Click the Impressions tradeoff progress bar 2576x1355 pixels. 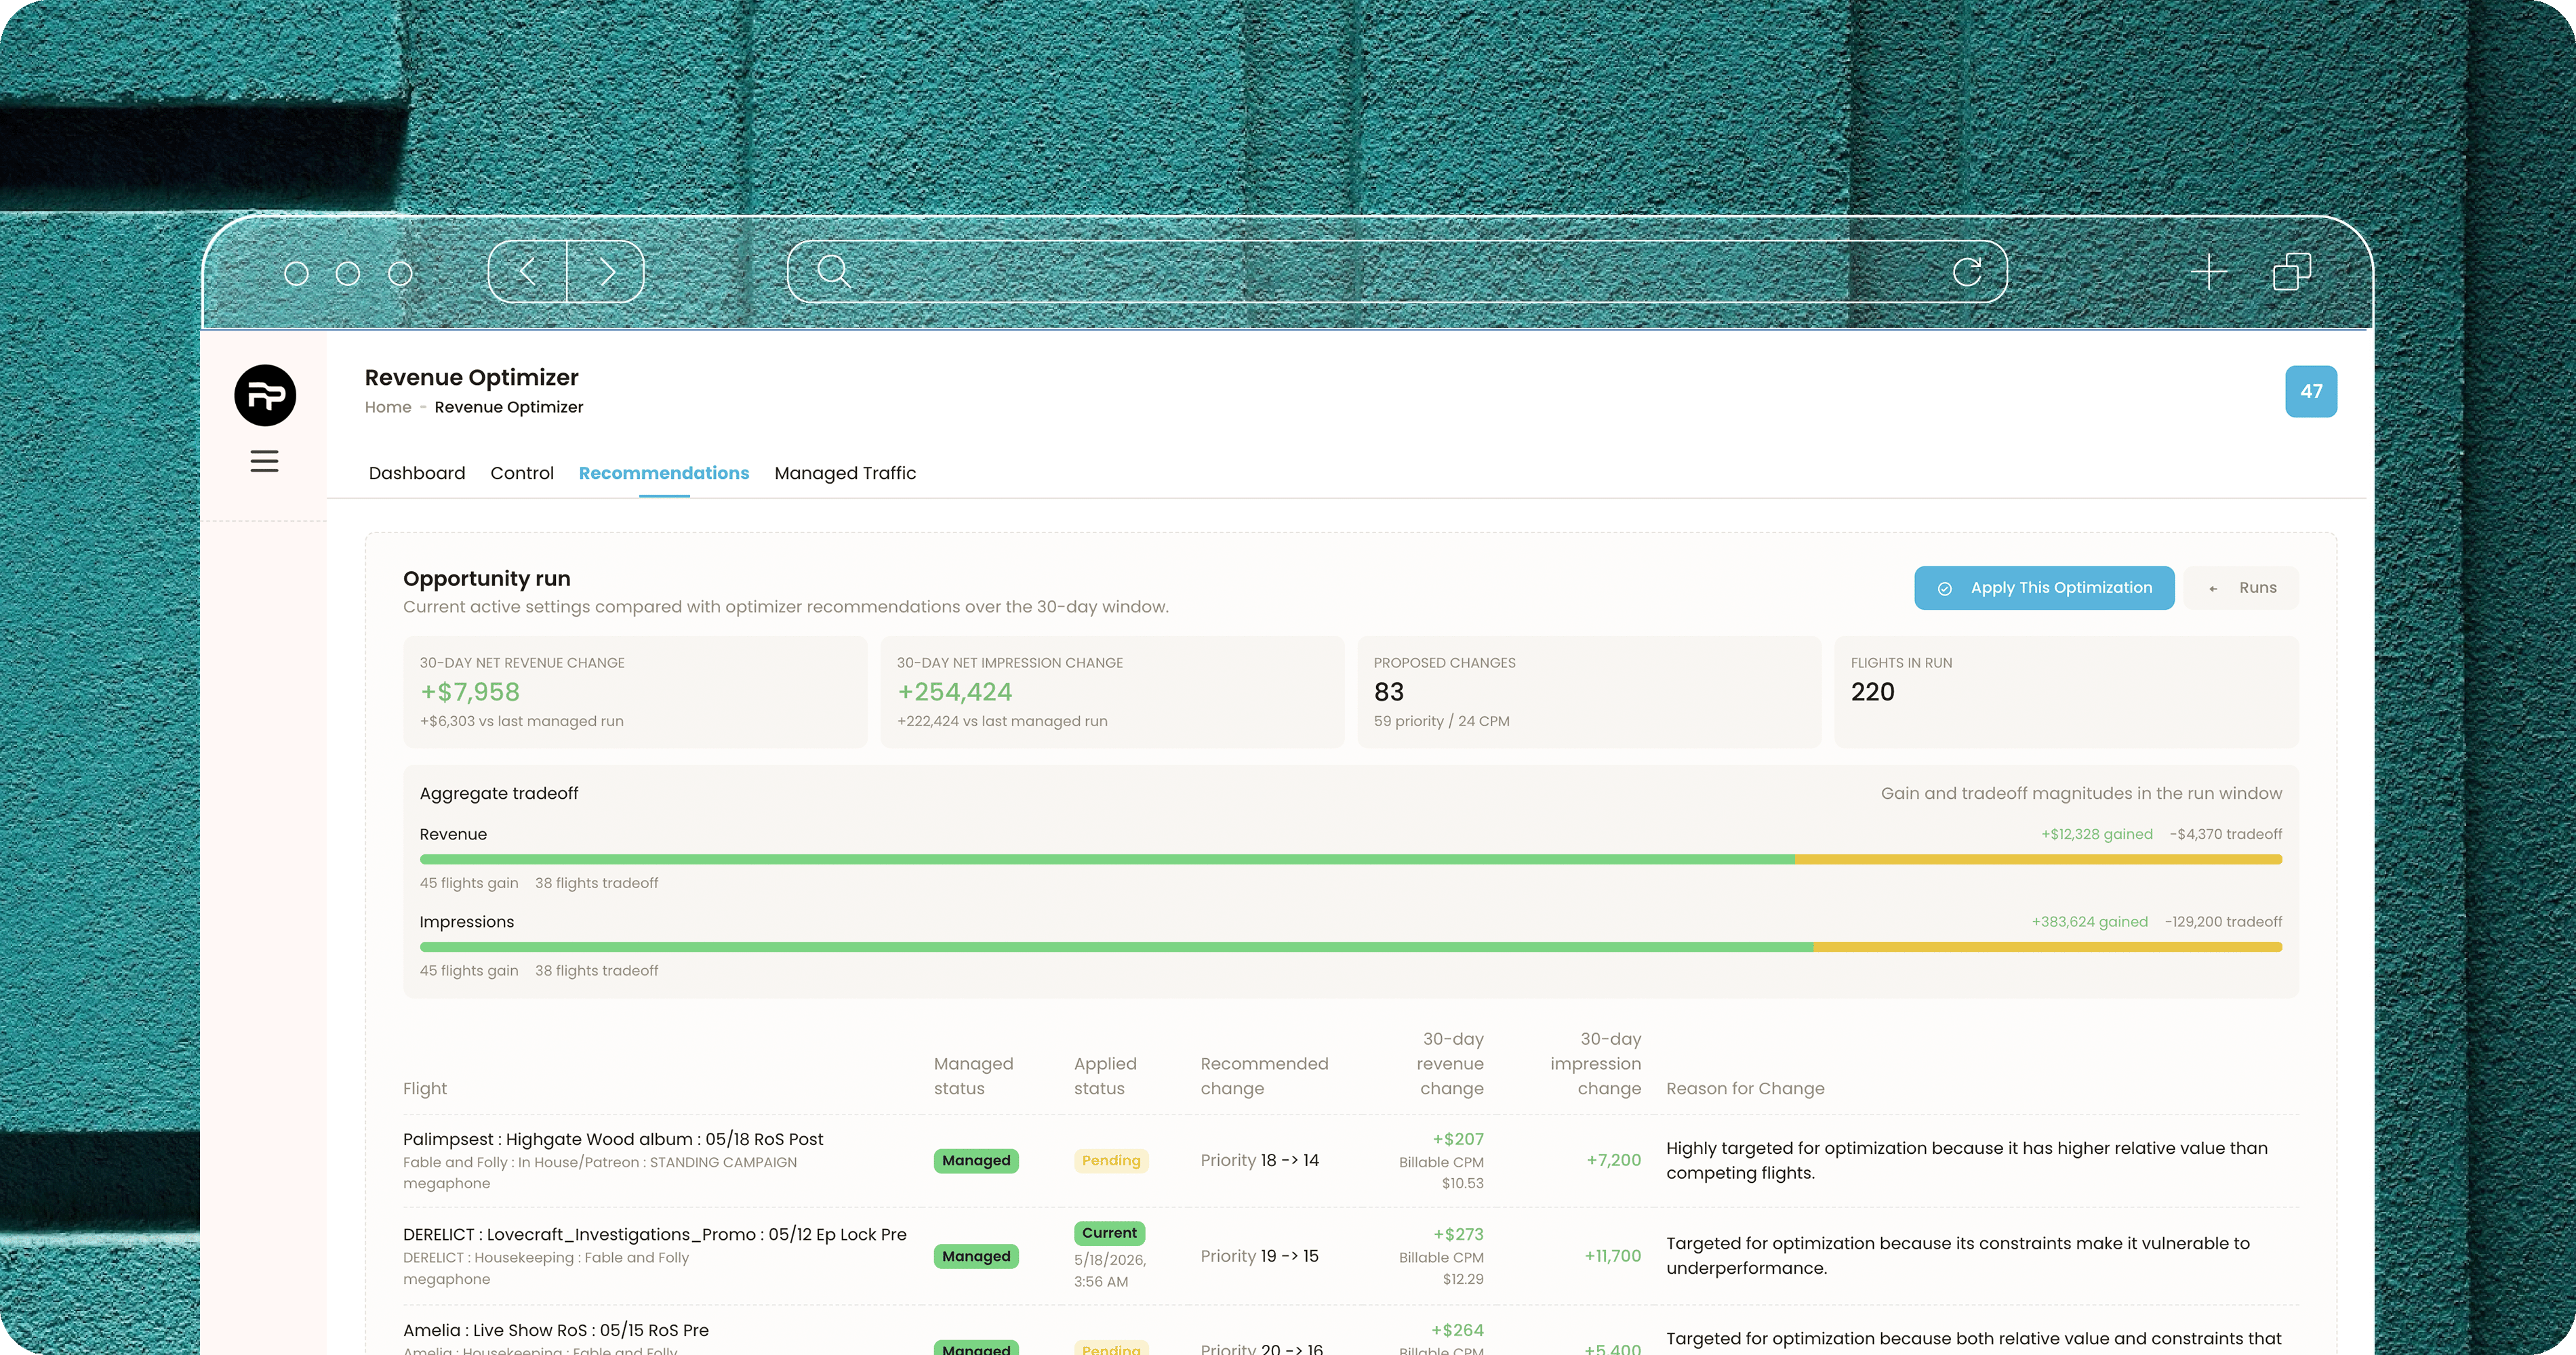(x=1351, y=946)
